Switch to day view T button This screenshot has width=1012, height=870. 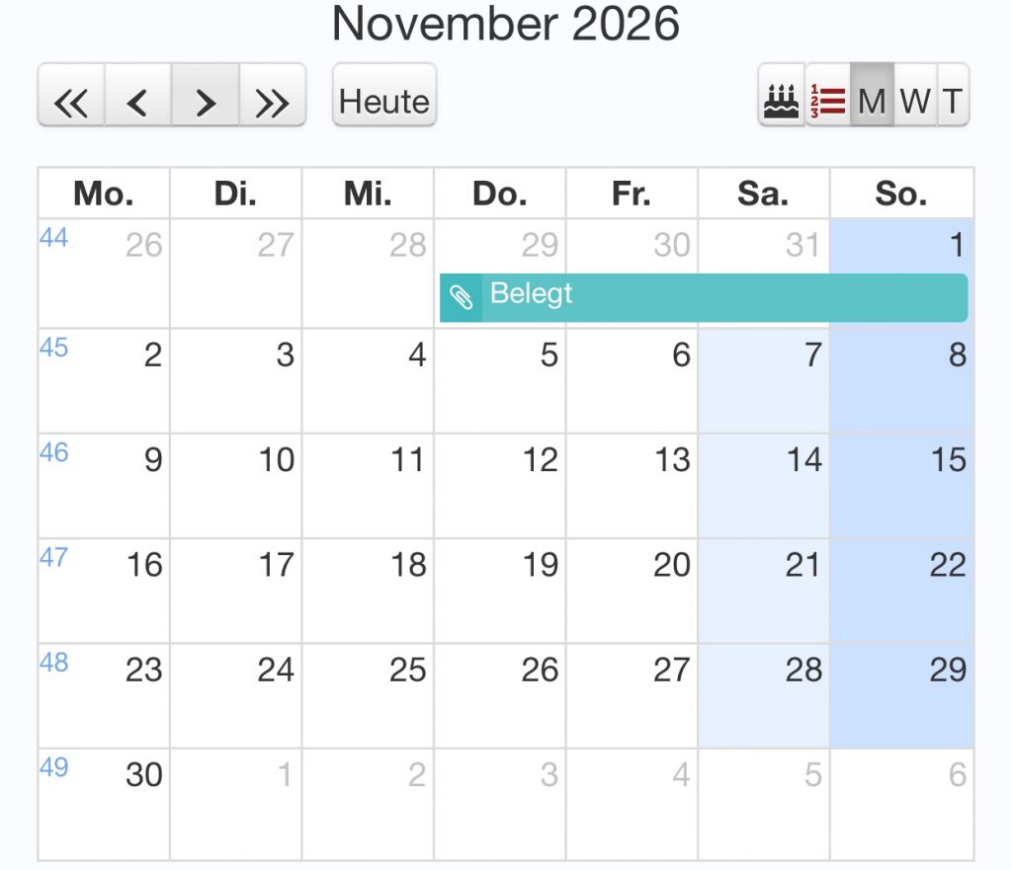(952, 100)
